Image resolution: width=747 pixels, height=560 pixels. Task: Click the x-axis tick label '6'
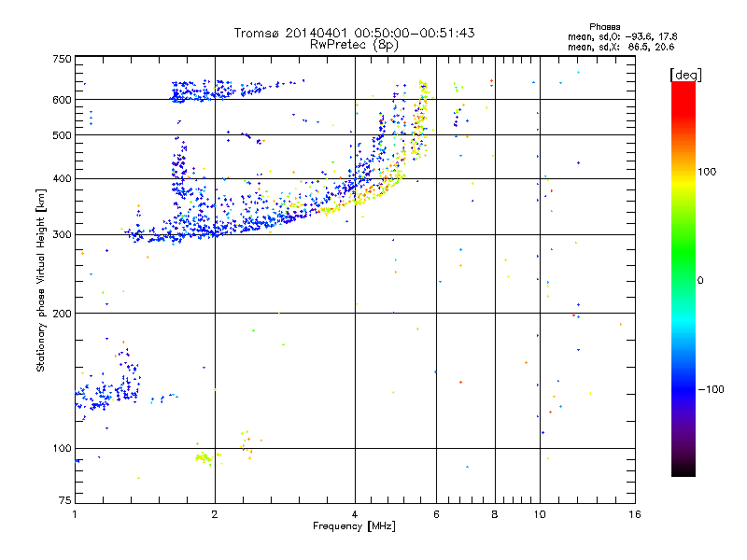436,514
